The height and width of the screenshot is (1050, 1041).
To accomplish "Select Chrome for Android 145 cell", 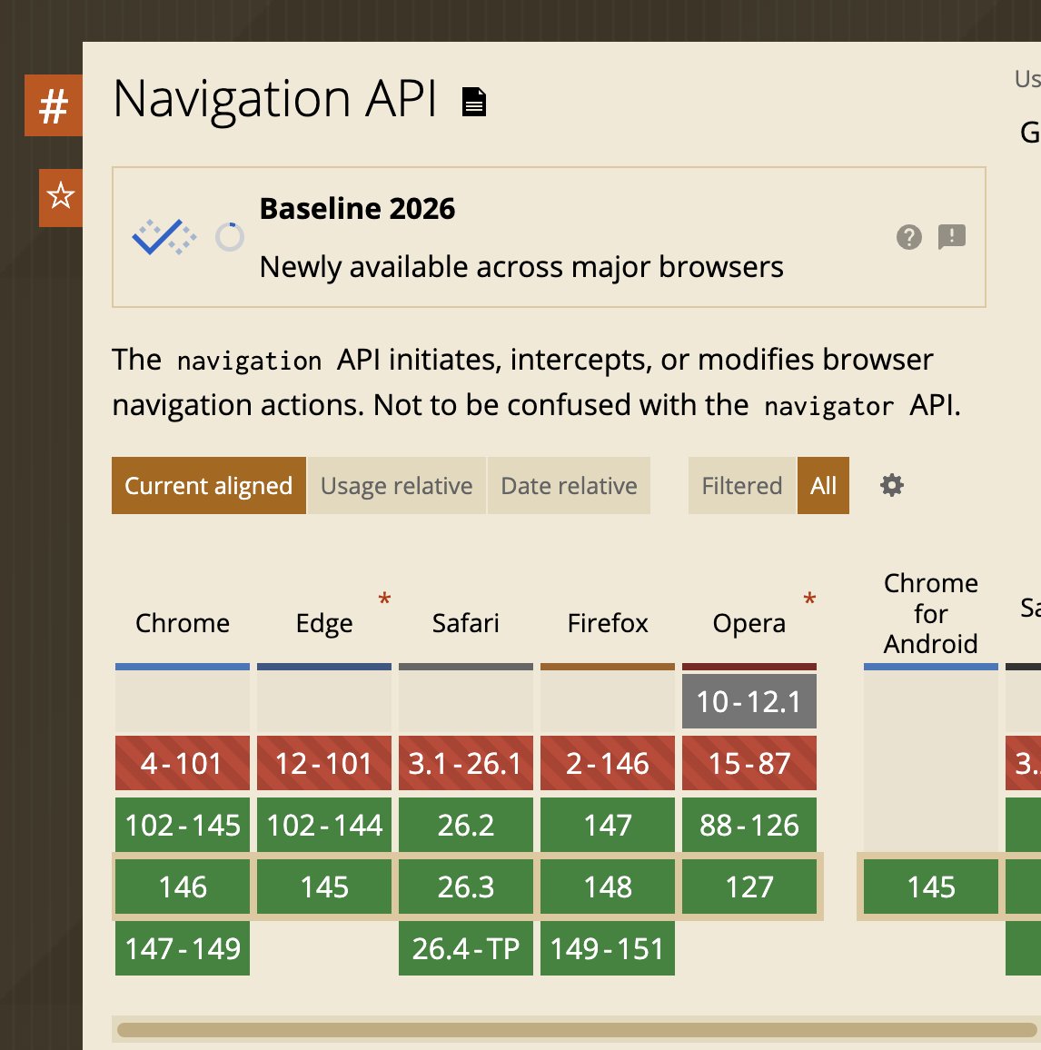I will click(x=930, y=887).
